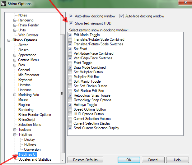Select the T-Splines UI tree item
This screenshot has width=192, height=165.
click(27, 154)
